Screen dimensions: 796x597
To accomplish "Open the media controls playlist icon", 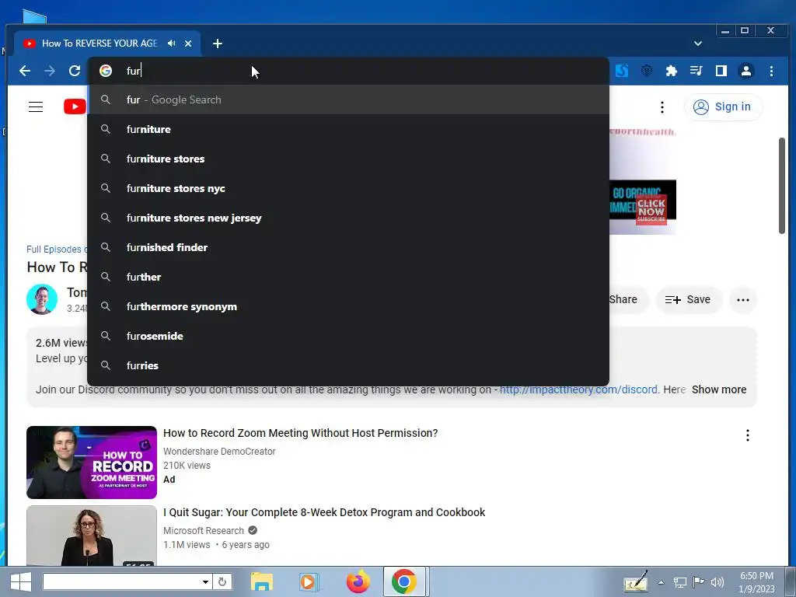I will coord(696,71).
